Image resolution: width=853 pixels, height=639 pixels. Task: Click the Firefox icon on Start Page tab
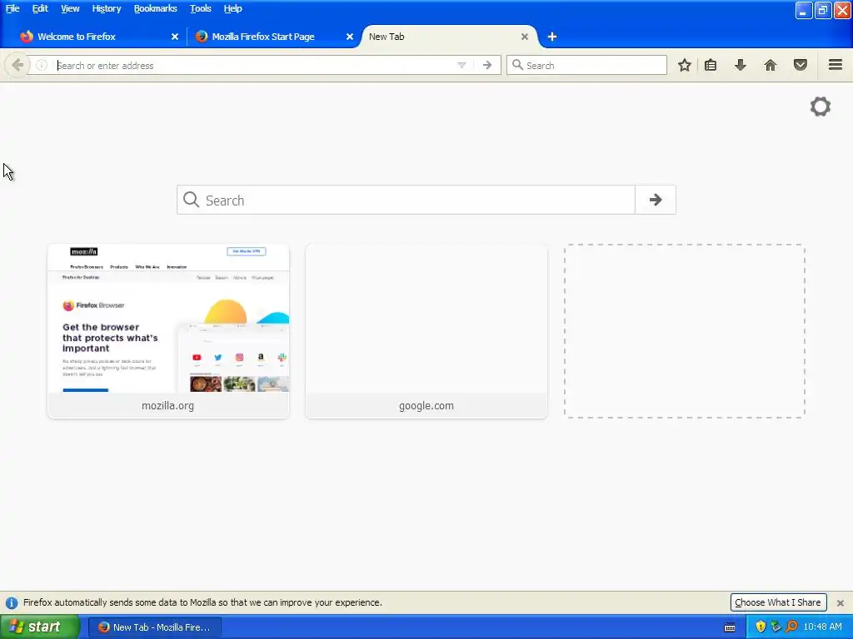point(202,37)
